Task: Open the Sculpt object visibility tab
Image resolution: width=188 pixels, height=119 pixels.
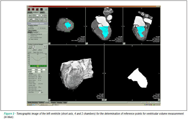Action: [30, 32]
